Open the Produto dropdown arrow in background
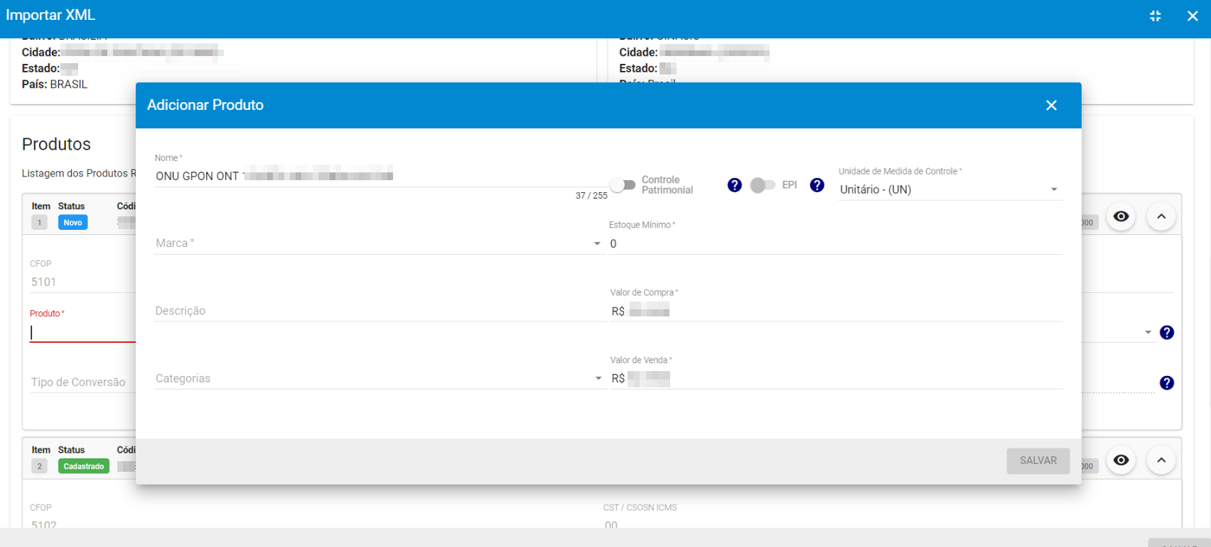This screenshot has height=547, width=1211. pos(1148,333)
